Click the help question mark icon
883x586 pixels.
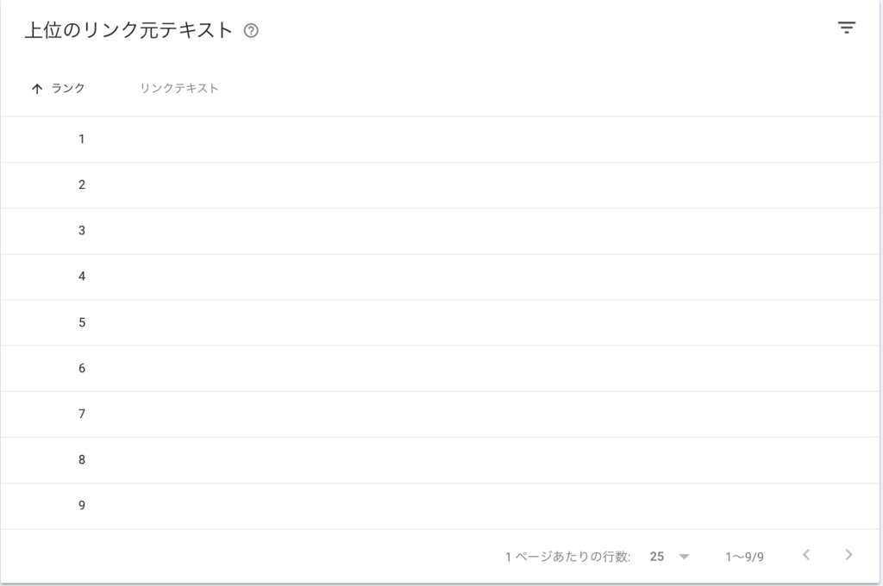coord(251,31)
